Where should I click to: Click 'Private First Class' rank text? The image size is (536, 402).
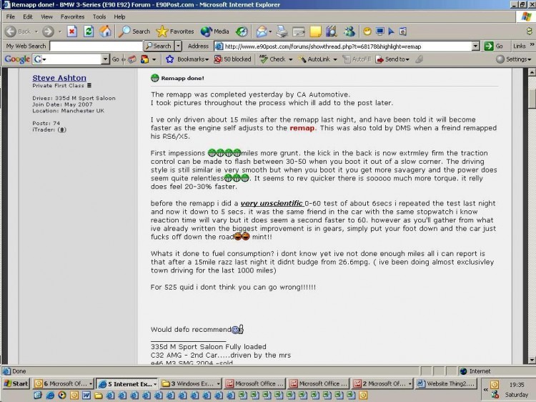[x=58, y=86]
